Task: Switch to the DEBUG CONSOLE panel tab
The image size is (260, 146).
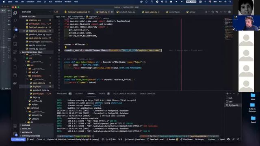Action: [147, 94]
